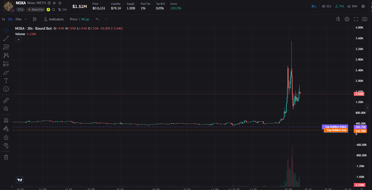The image size is (372, 190).
Task: Open the emoji icons tool
Action: point(6,89)
